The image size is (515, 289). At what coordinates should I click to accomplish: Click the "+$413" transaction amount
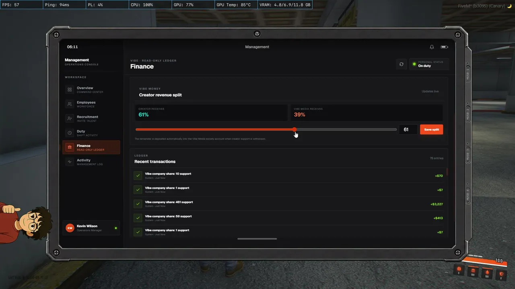point(438,218)
